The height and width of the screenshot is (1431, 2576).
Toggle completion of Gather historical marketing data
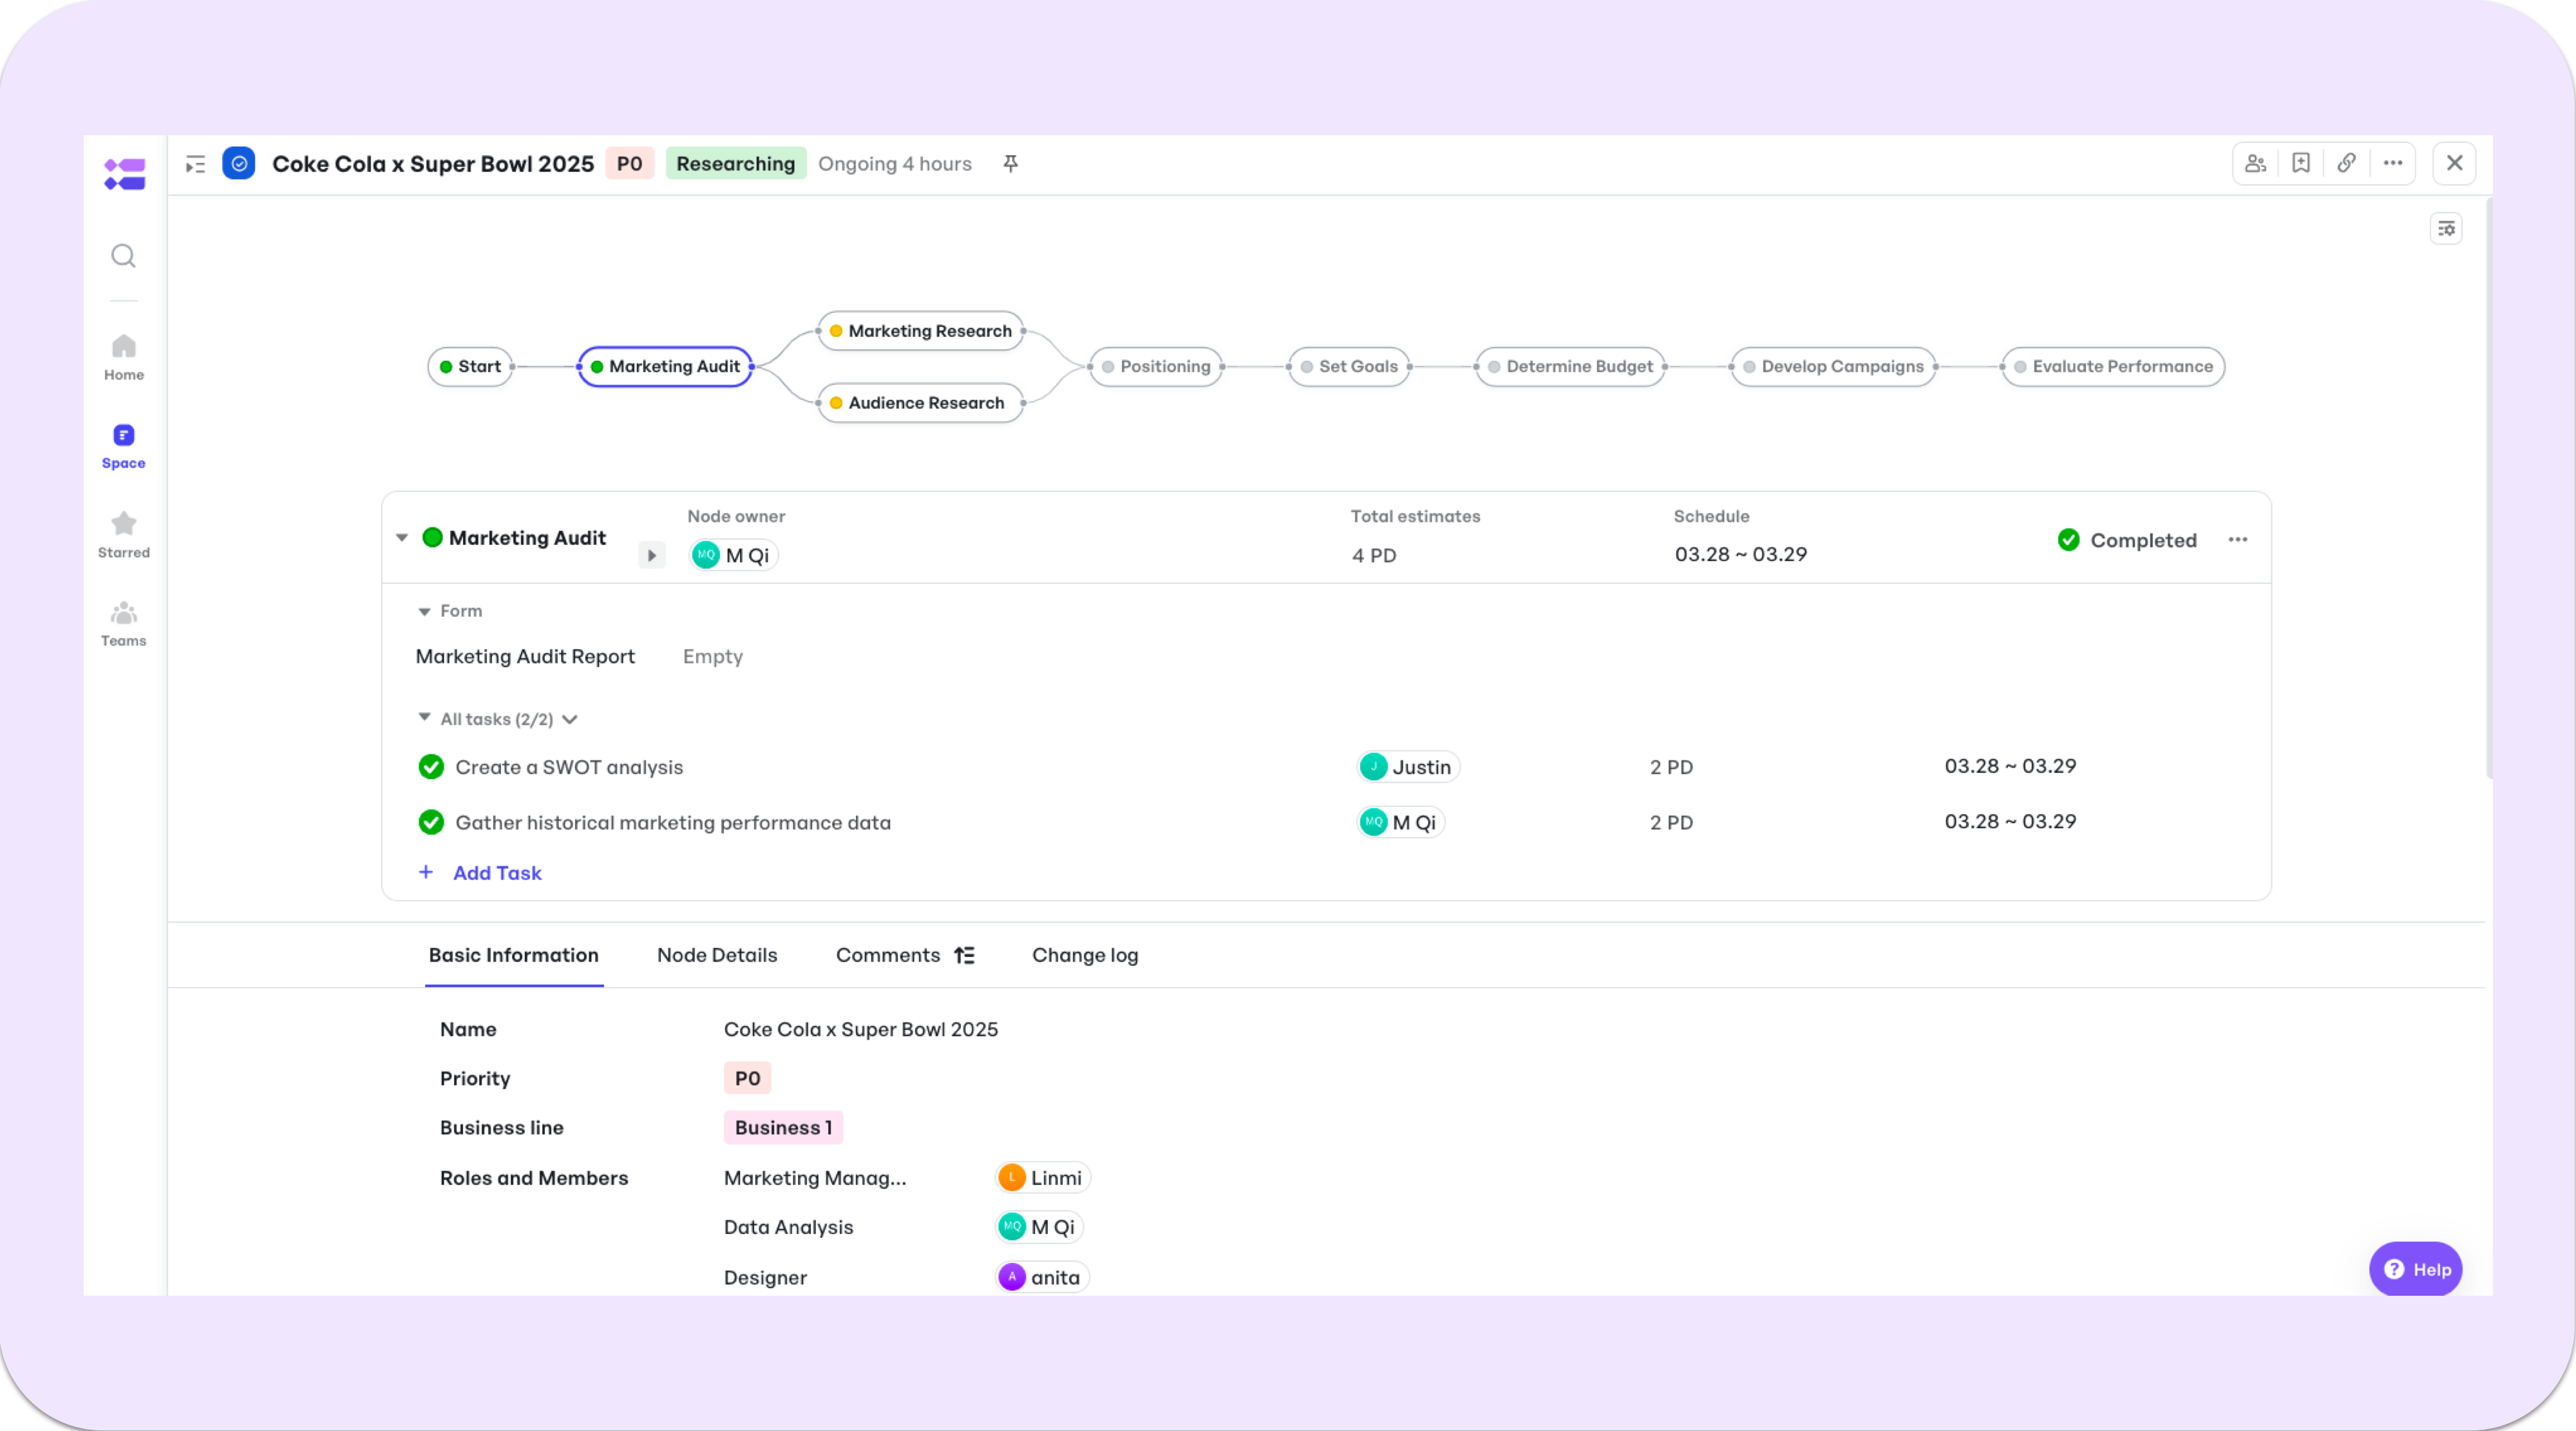431,822
